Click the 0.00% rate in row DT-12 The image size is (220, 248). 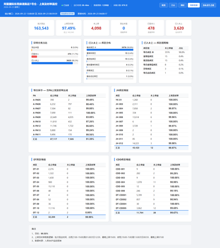[x=89, y=212]
